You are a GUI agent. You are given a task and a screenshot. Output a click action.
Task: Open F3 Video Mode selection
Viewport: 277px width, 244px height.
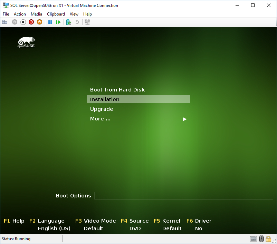[96, 221]
